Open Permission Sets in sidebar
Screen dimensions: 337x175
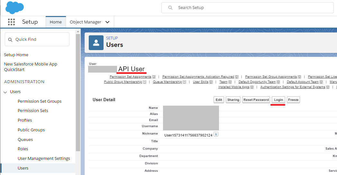click(33, 110)
